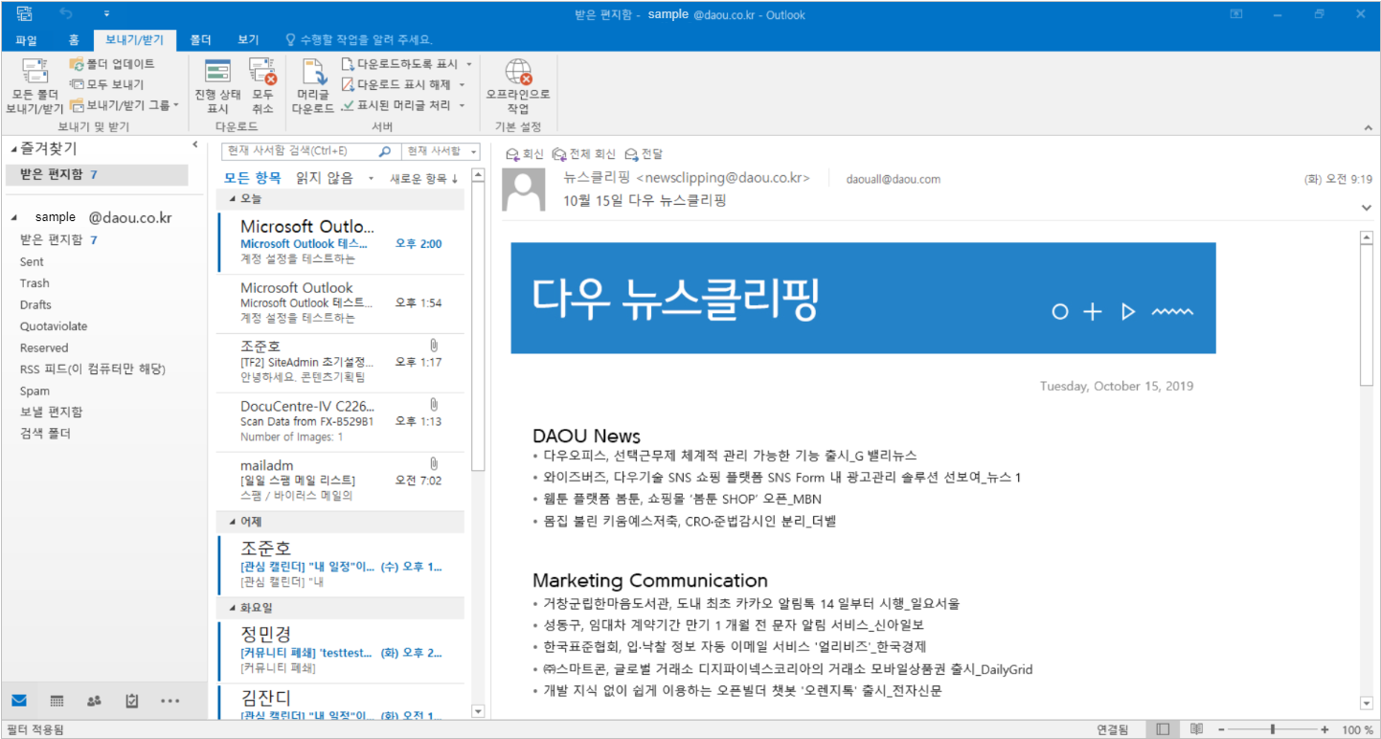Switch to Reading view status icon
Viewport: 1381px width, 739px height.
1196,729
